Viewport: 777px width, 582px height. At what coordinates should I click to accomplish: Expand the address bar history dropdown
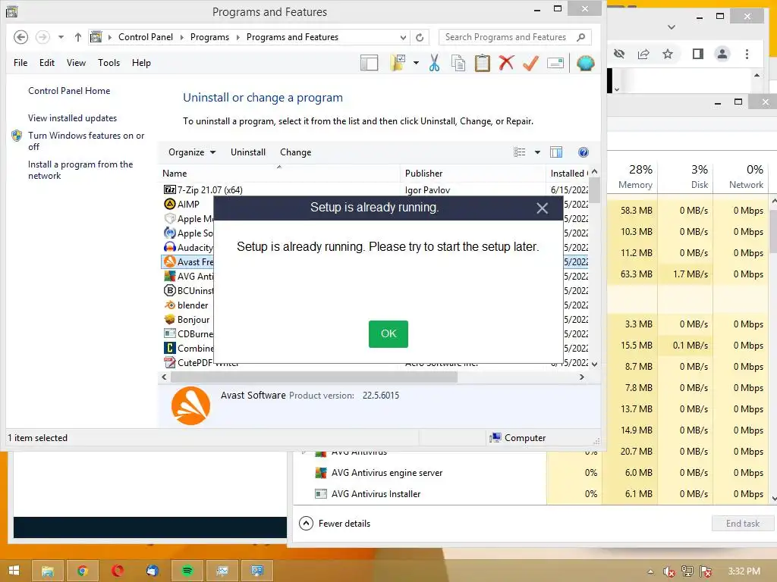403,37
